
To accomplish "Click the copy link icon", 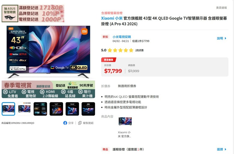I will (80, 123).
